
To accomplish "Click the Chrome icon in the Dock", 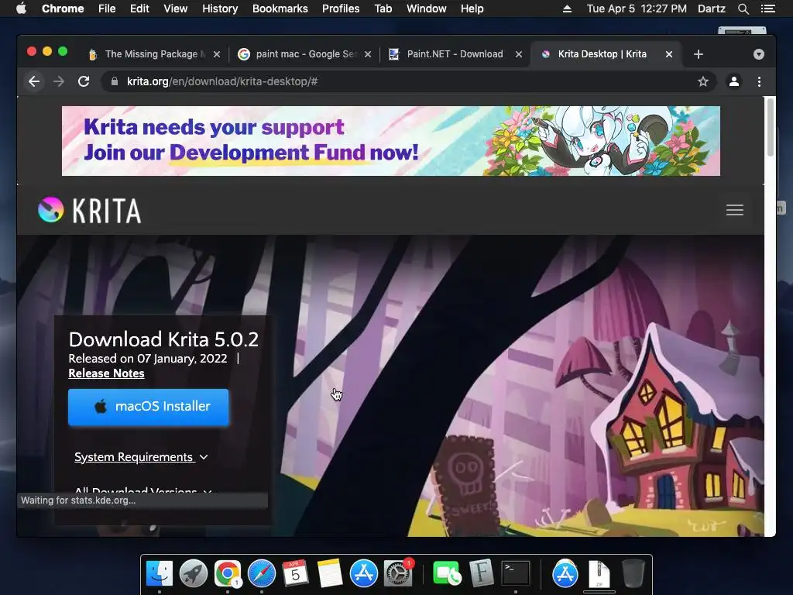I will pos(228,573).
